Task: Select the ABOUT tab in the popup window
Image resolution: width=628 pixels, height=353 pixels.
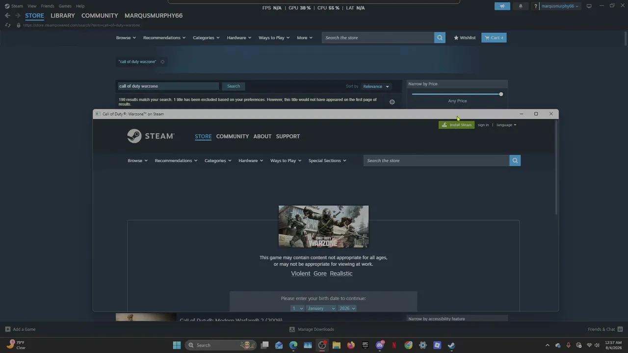Action: (262, 136)
